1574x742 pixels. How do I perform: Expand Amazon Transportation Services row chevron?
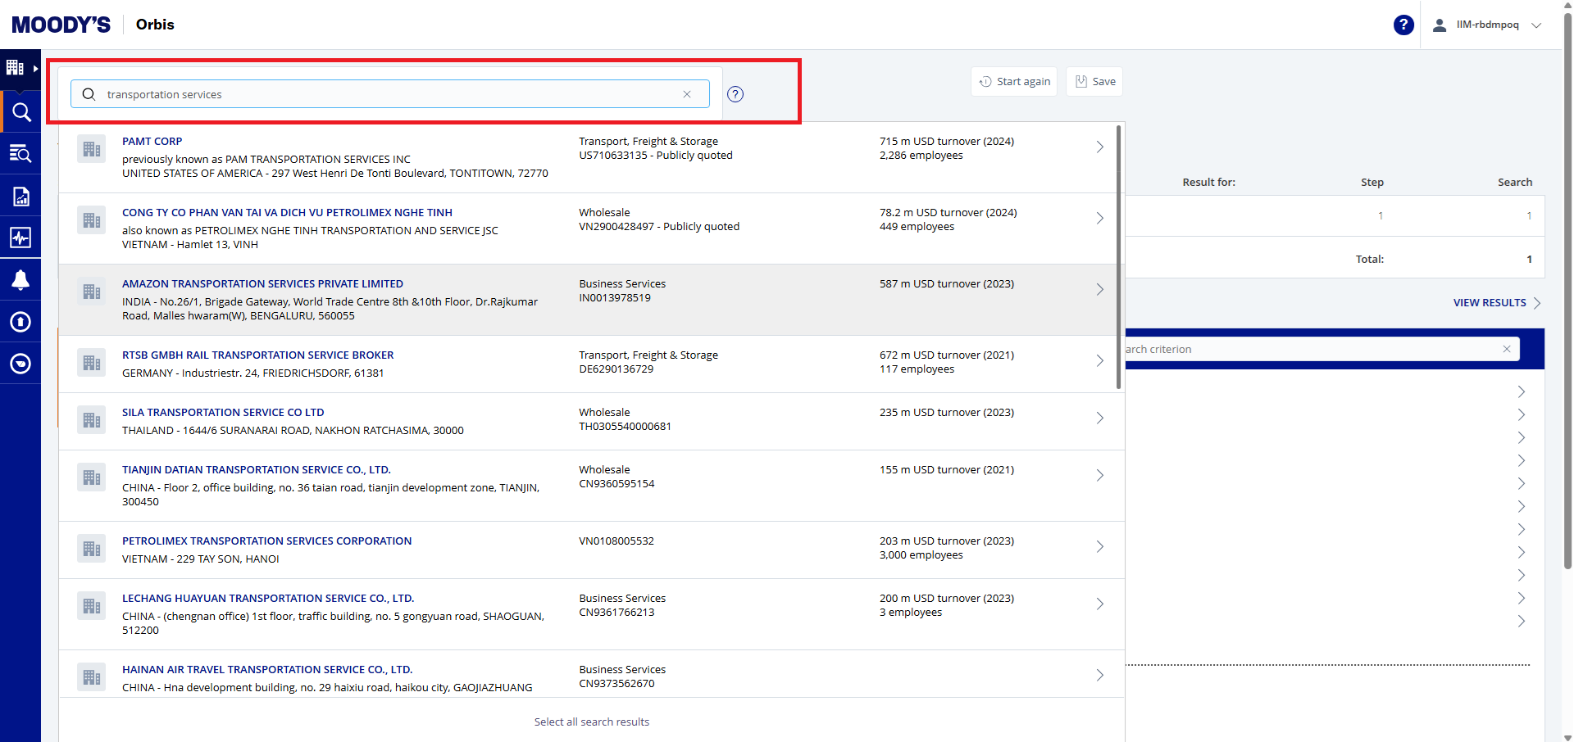pos(1099,290)
